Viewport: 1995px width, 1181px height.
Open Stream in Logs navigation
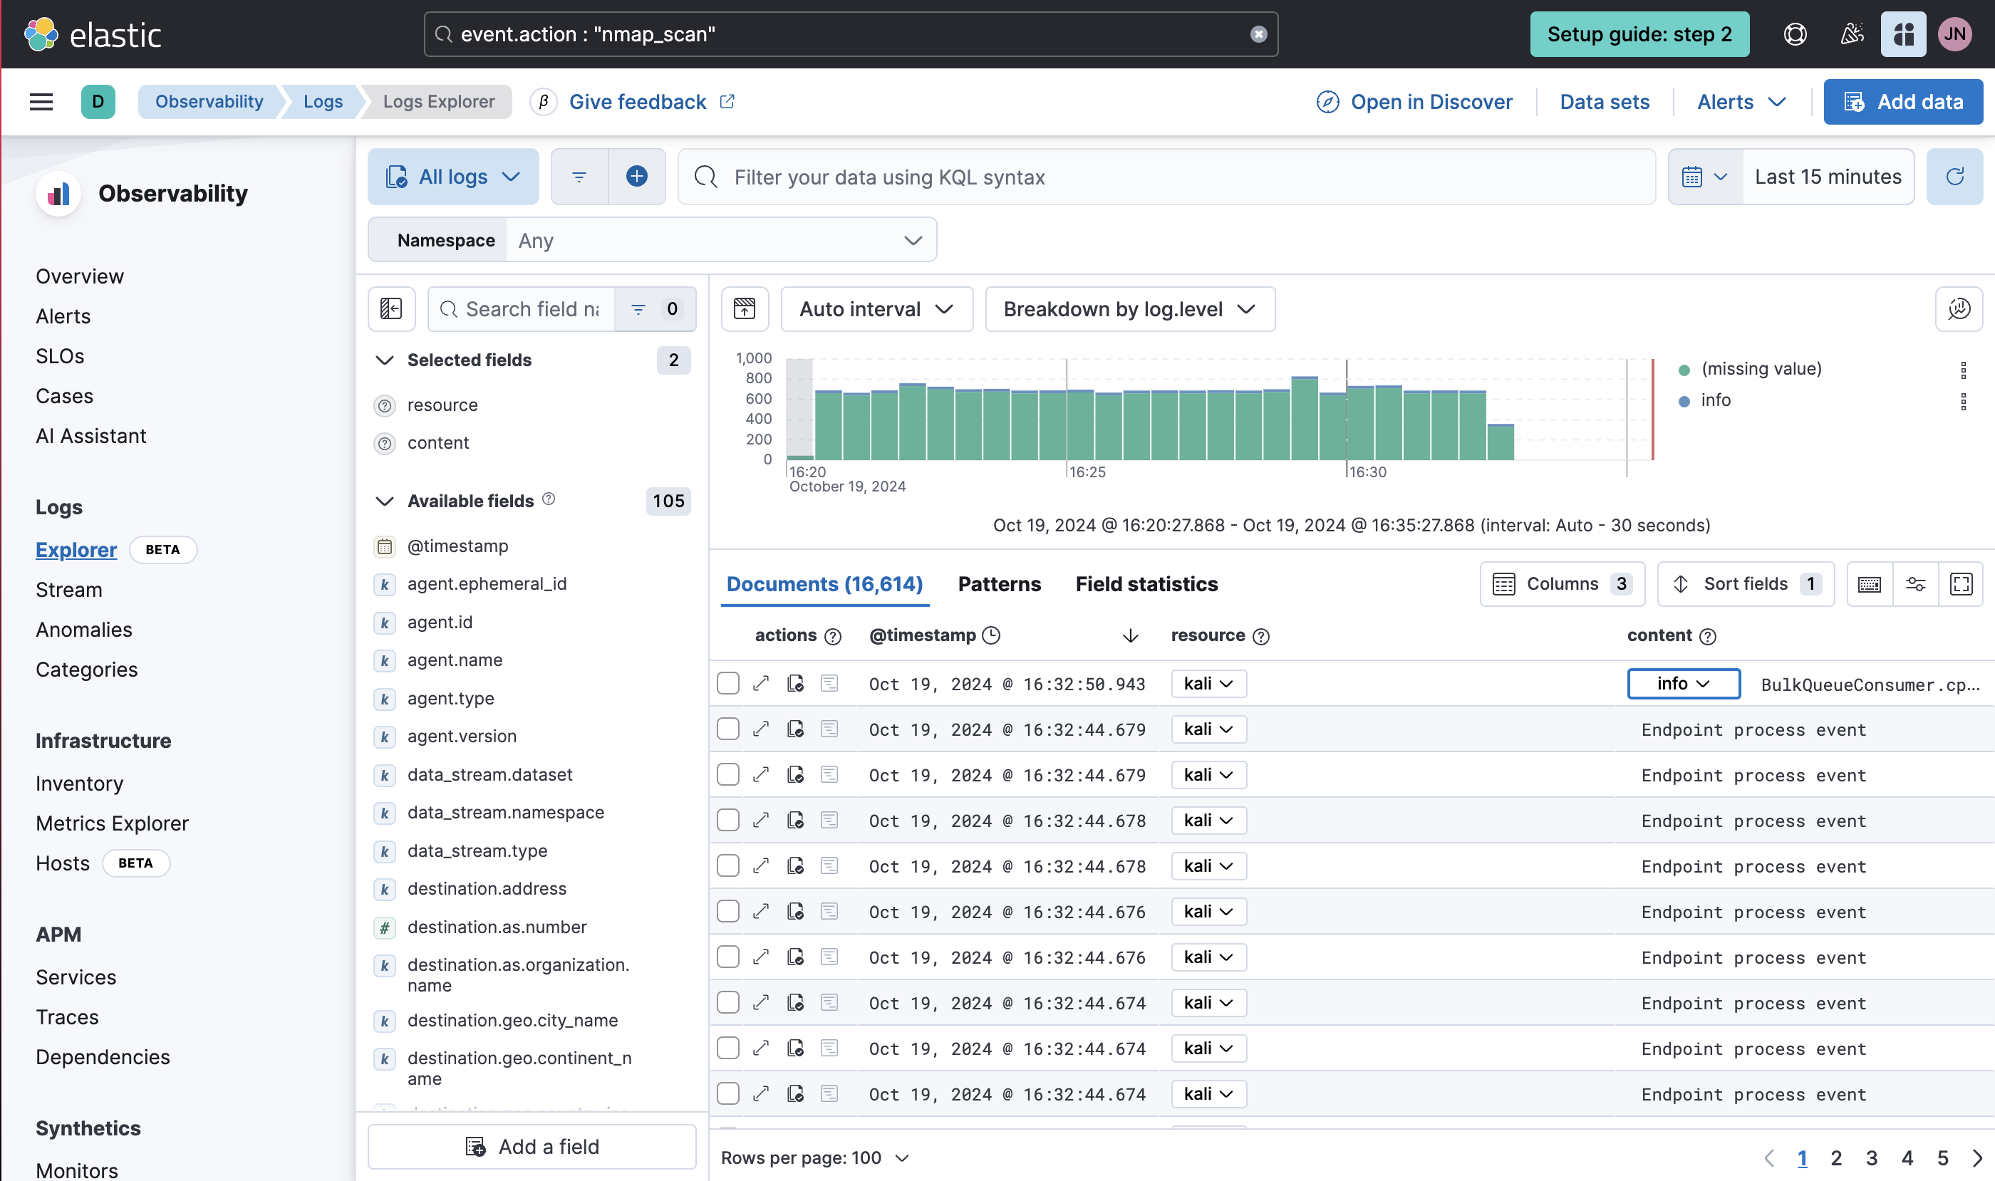pos(69,590)
